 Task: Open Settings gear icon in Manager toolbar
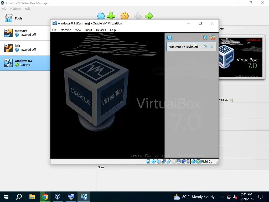tap(125, 16)
